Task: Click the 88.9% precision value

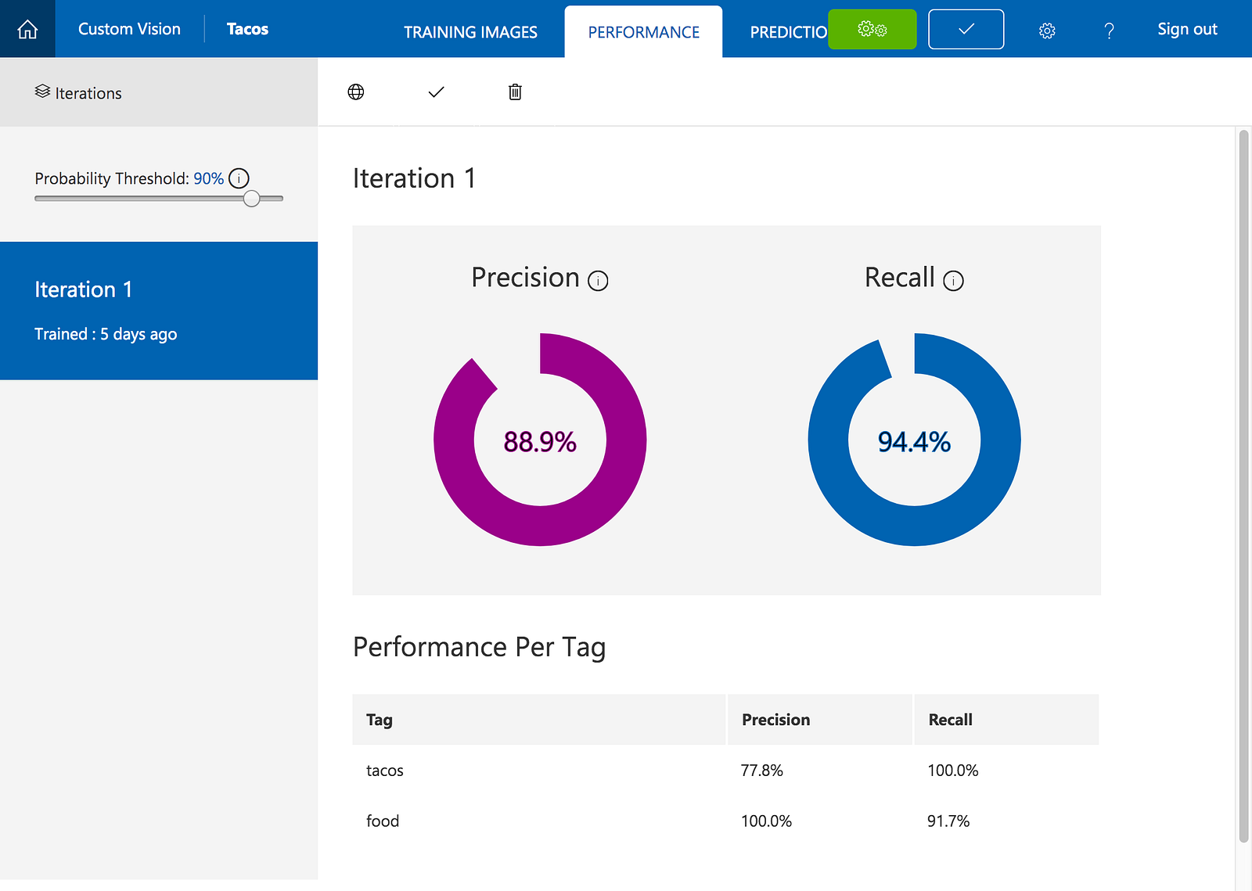Action: pos(540,442)
